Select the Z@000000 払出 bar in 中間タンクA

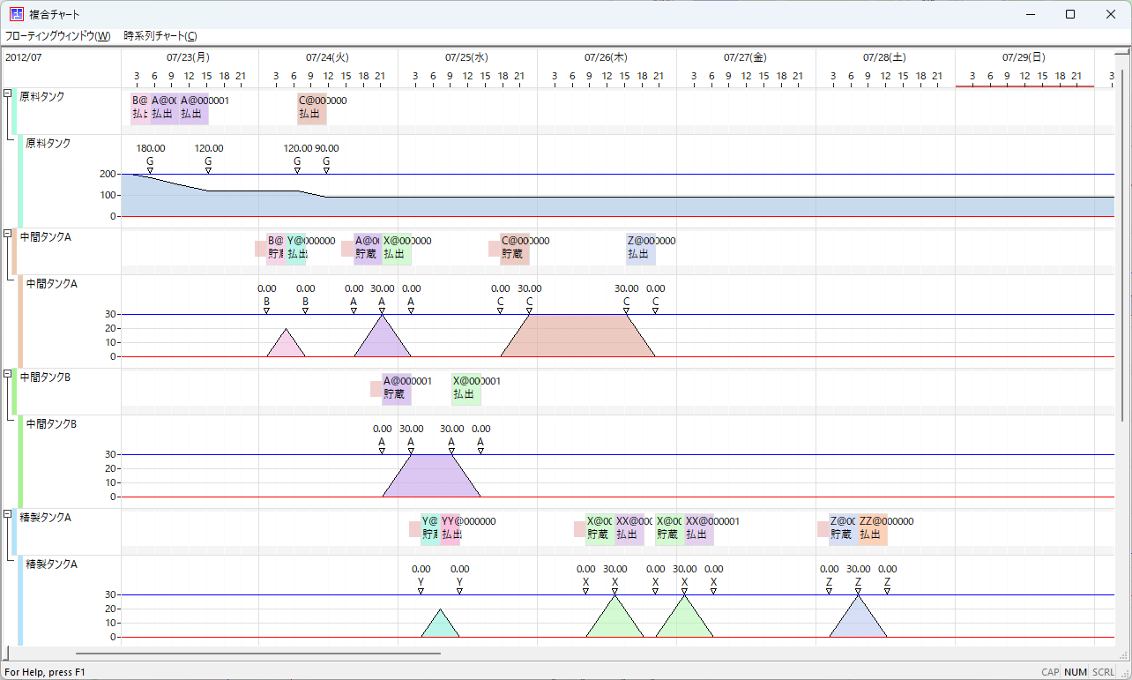pos(641,248)
